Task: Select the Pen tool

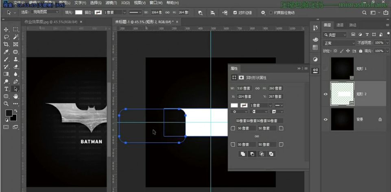Action: point(16,82)
